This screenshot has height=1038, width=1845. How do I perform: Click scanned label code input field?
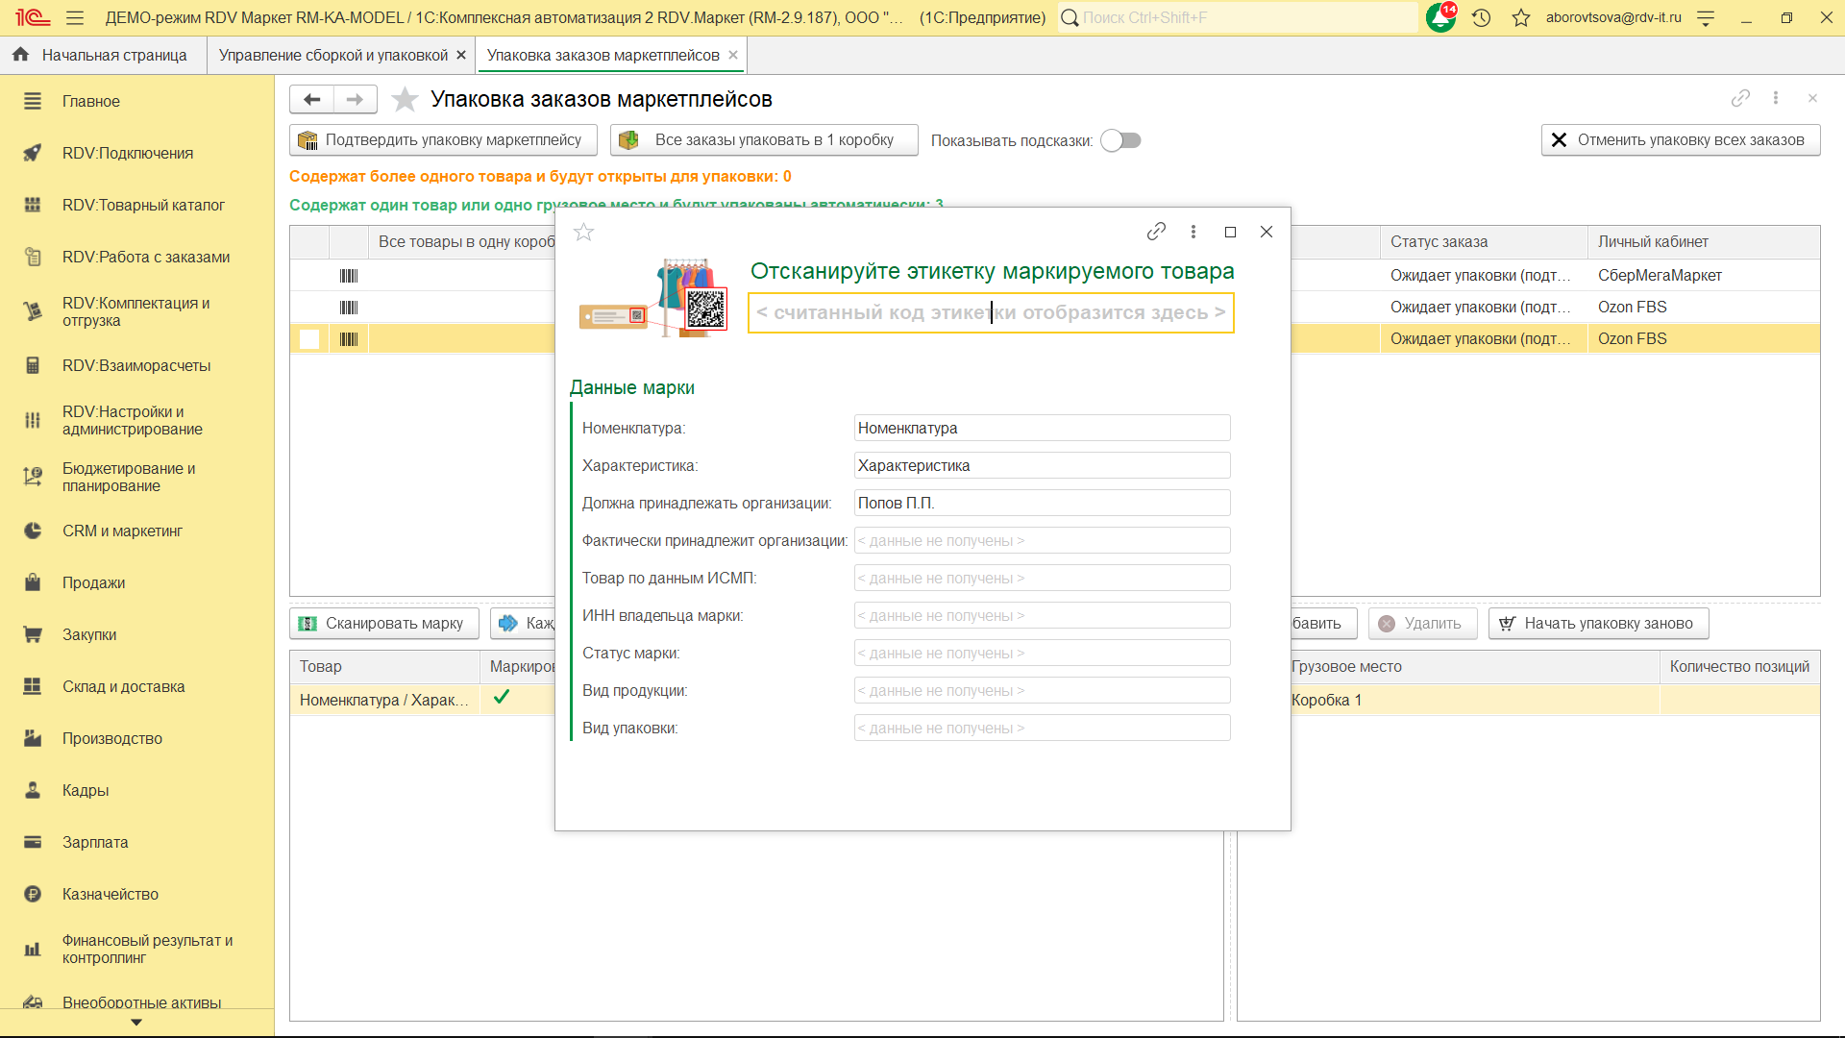pos(990,312)
